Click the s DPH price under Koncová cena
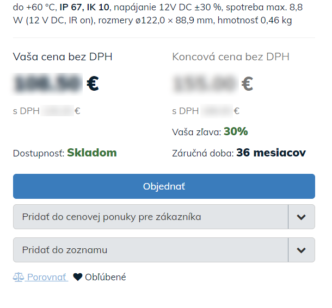332x308 pixels. pos(218,111)
